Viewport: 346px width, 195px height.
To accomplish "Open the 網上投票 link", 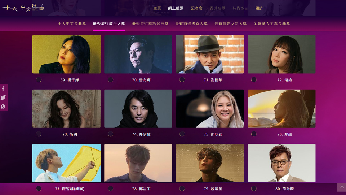I will point(176,8).
